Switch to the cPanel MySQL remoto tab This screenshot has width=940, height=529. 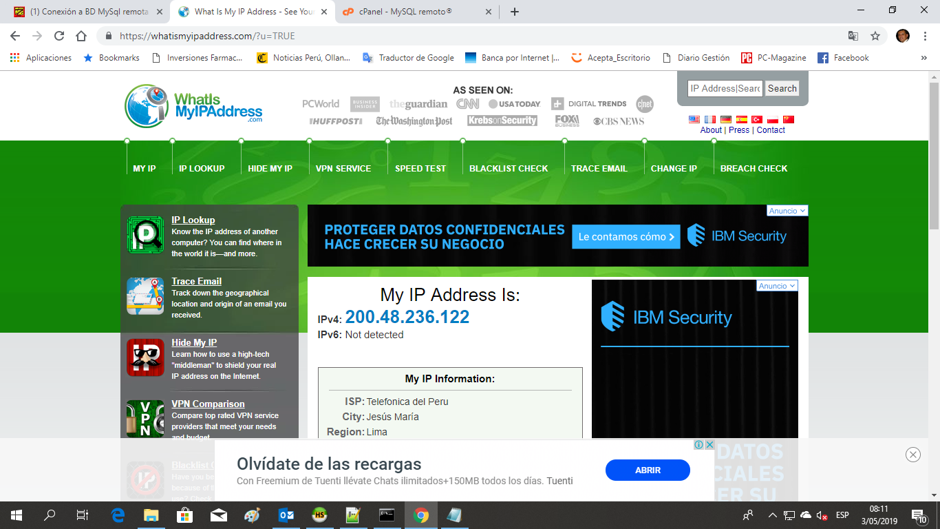(416, 12)
